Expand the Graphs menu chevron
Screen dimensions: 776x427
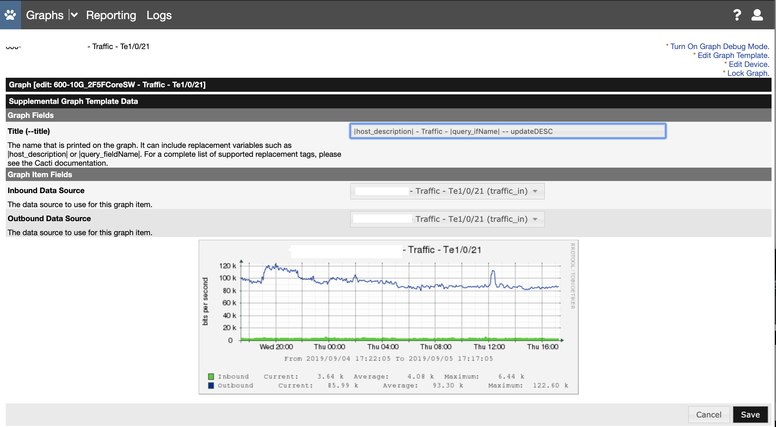click(74, 15)
